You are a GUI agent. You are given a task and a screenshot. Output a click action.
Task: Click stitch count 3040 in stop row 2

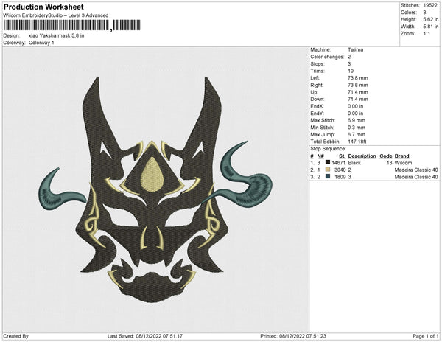coord(340,170)
